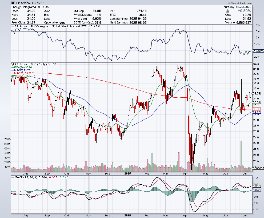Click the gray up-arrow change indicator

tap(228, 11)
